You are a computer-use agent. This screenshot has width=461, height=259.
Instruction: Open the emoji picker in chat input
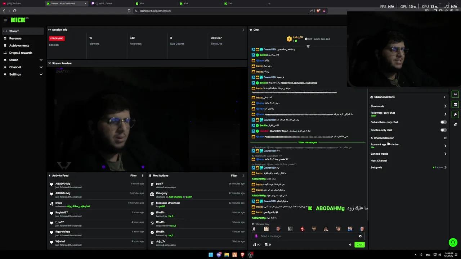(360, 236)
